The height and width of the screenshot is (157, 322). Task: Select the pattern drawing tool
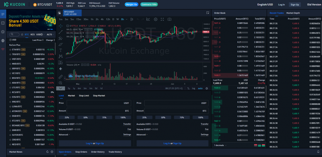click(61, 57)
